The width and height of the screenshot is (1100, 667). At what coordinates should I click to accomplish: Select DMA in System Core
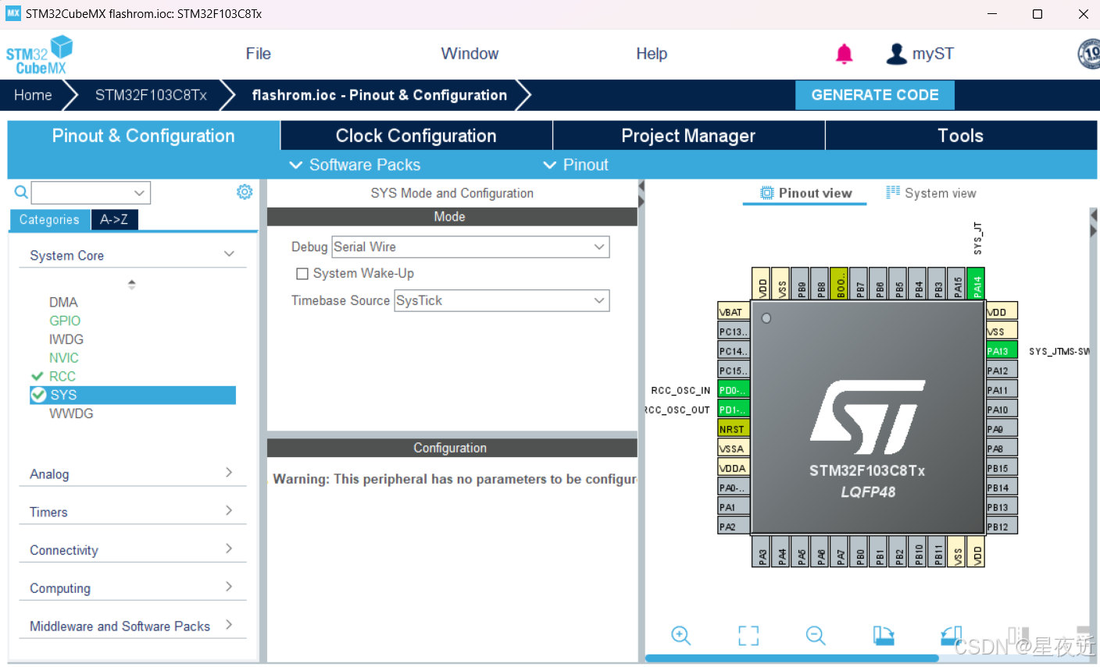point(63,302)
